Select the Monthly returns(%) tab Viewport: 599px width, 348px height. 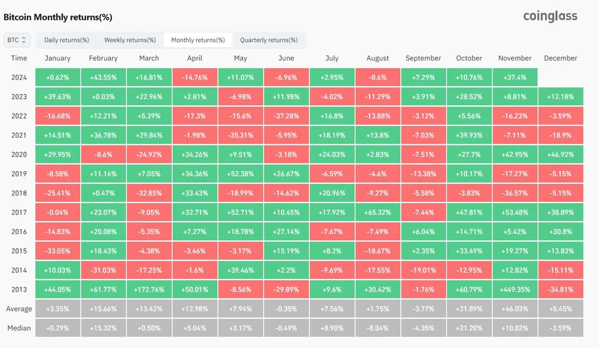pos(199,40)
